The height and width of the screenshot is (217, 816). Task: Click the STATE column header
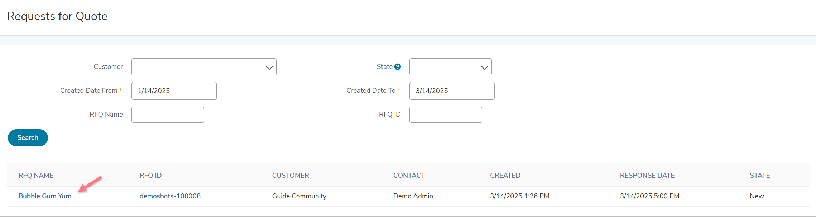760,175
